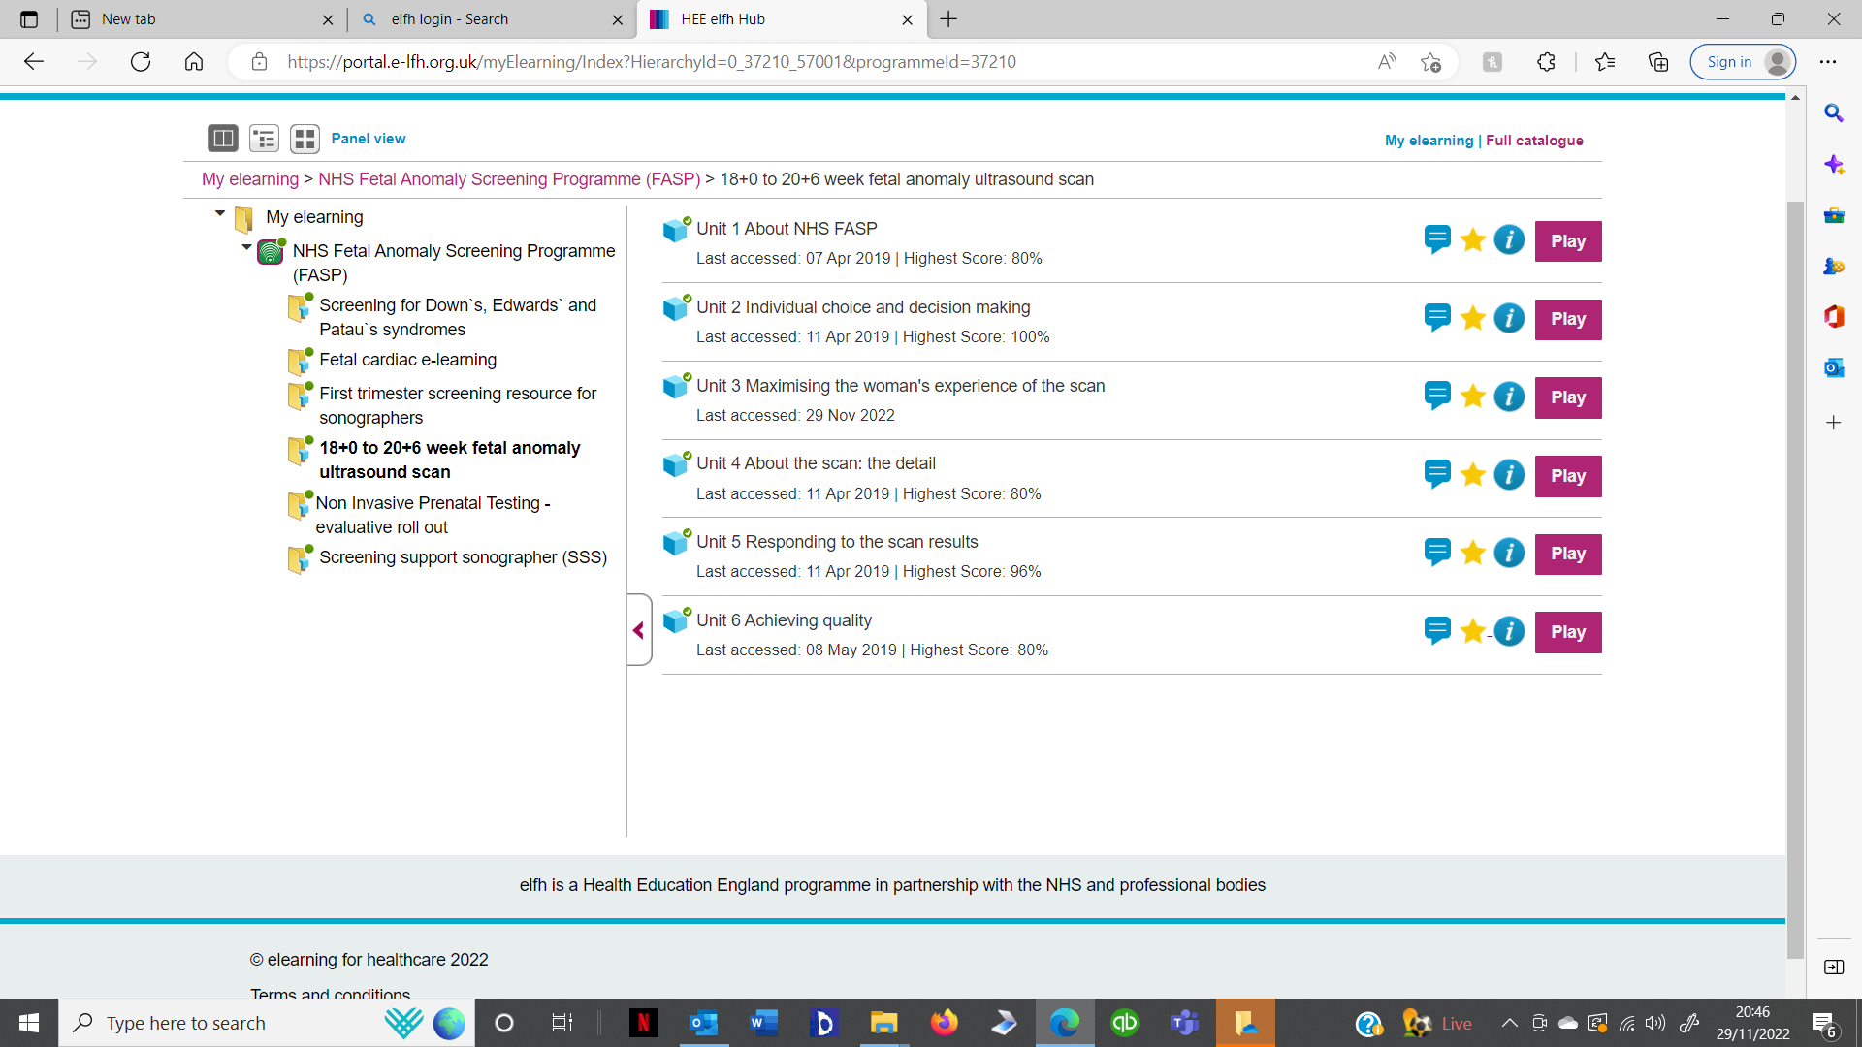Click info icon for Unit 5

1509,553
